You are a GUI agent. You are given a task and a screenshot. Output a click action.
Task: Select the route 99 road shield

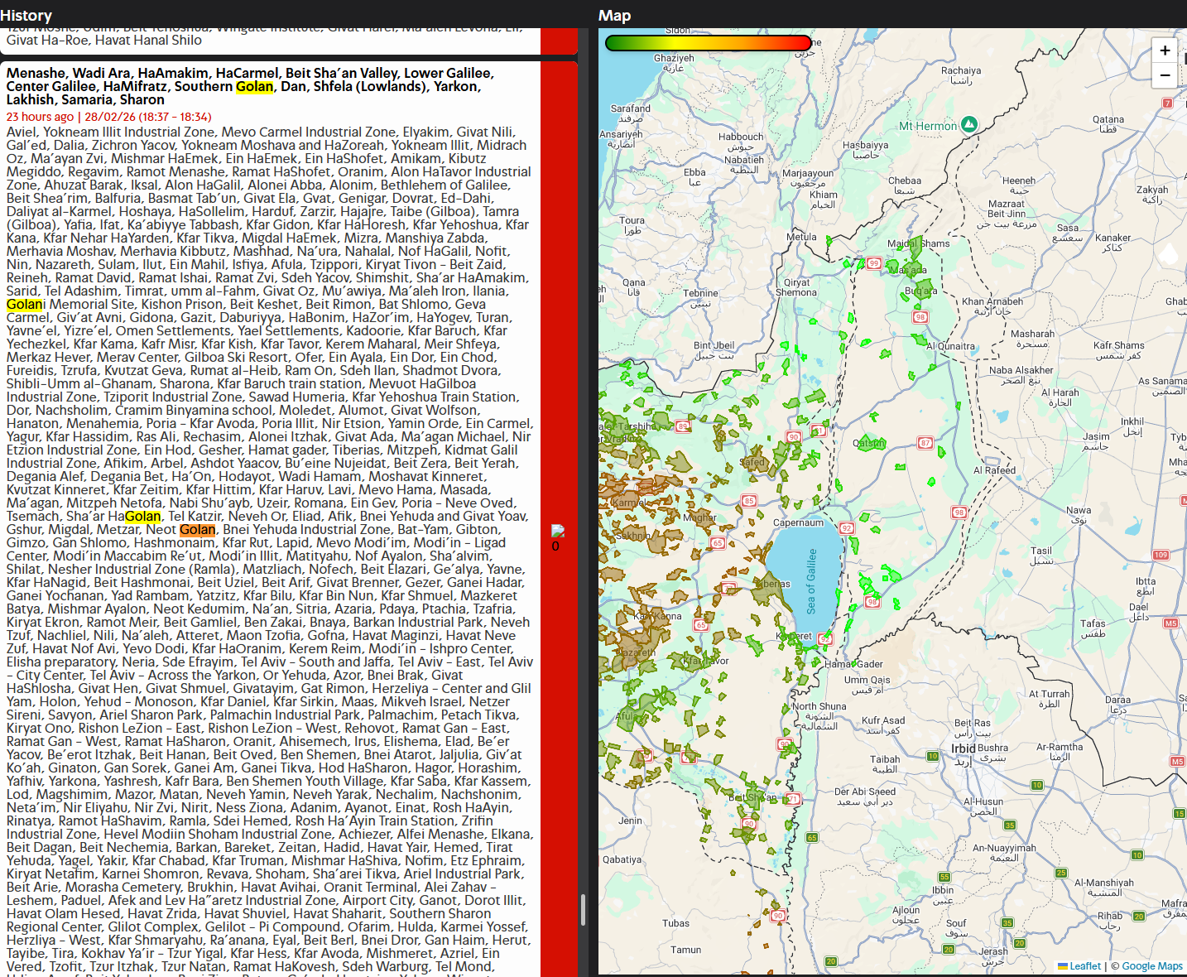tap(873, 263)
